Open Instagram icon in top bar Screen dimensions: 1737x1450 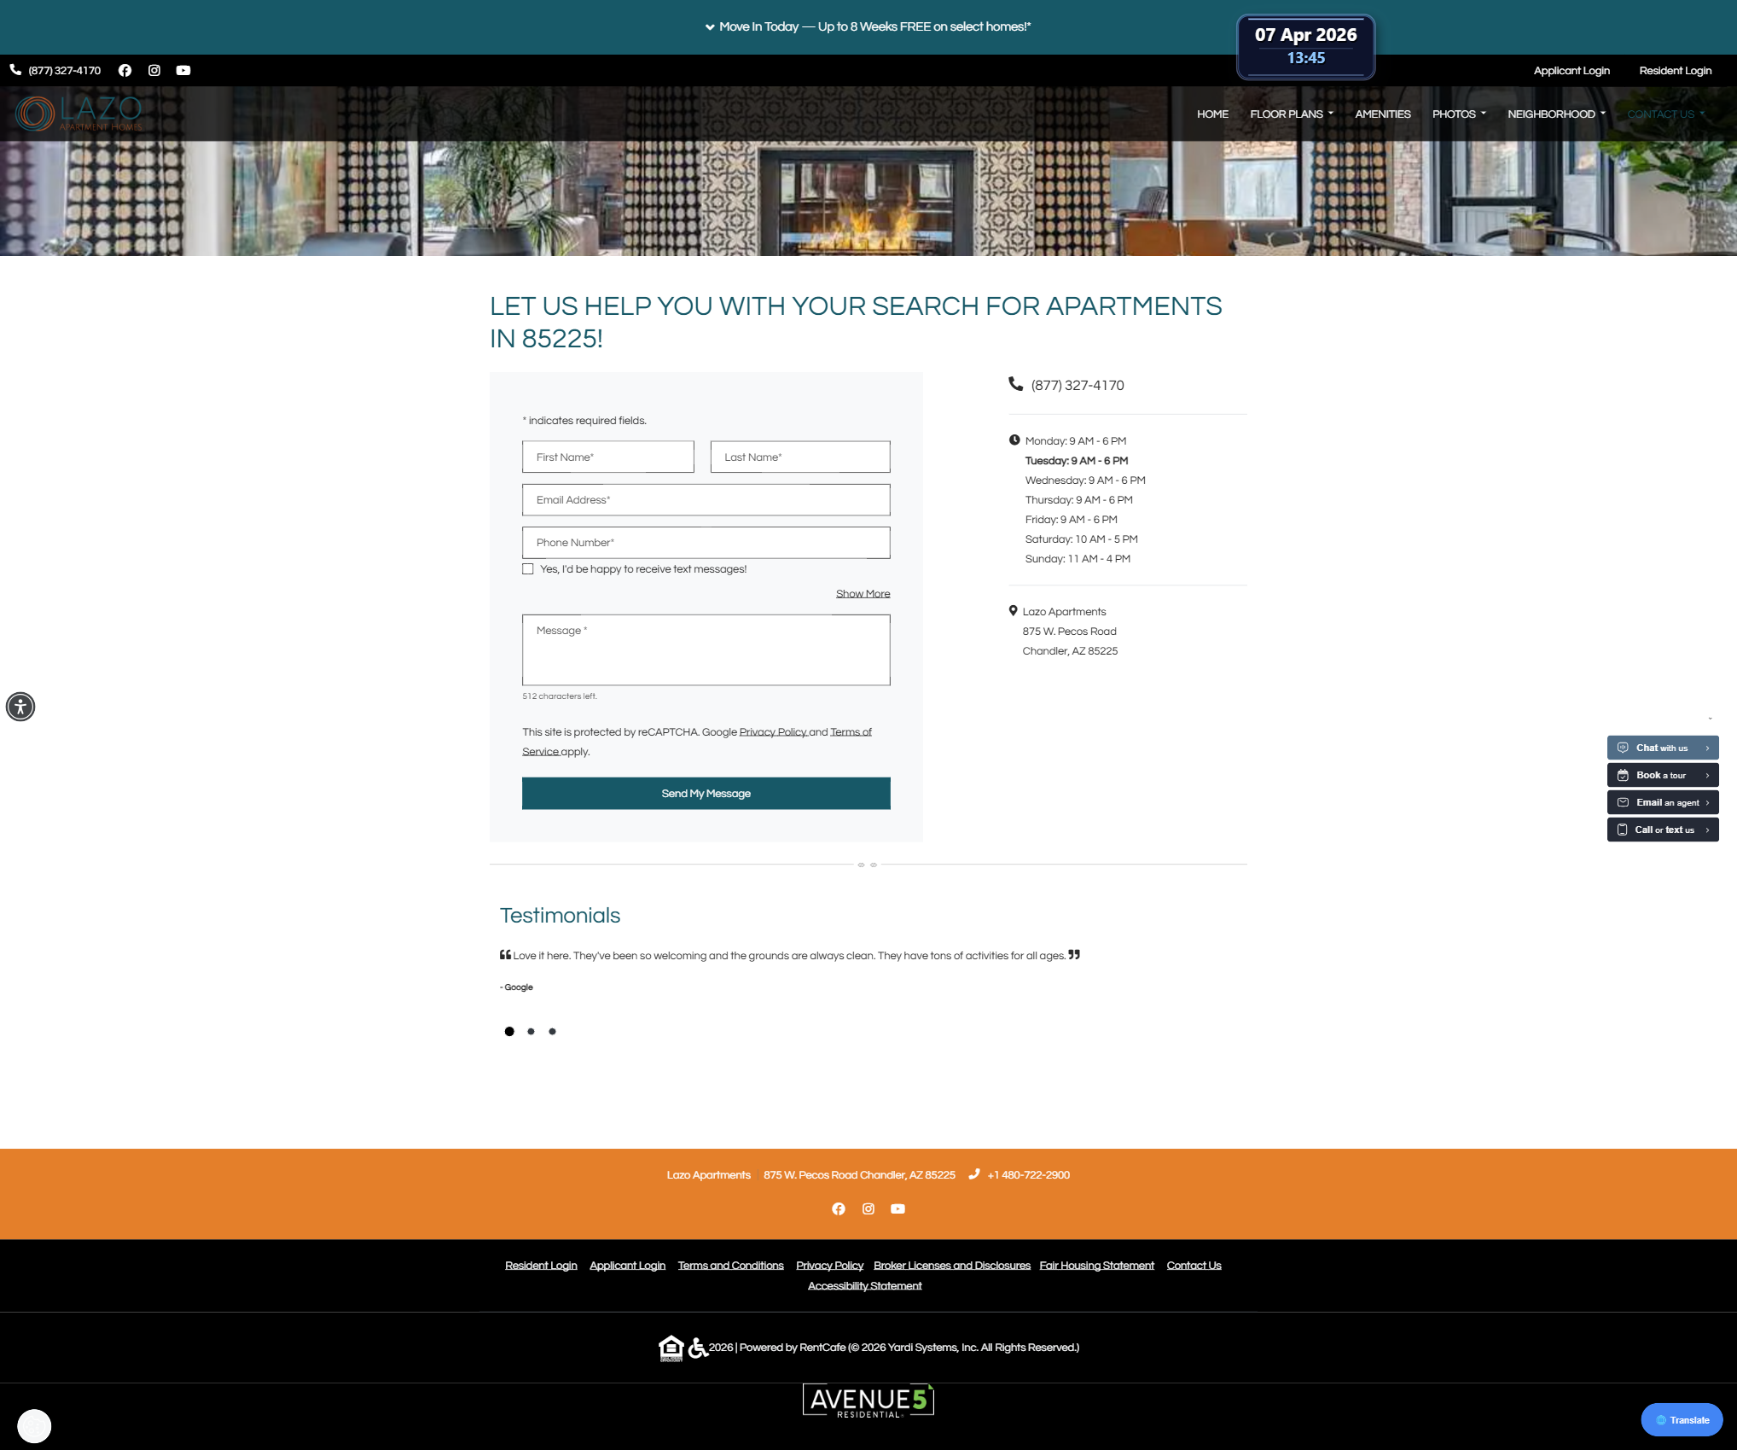(x=154, y=71)
